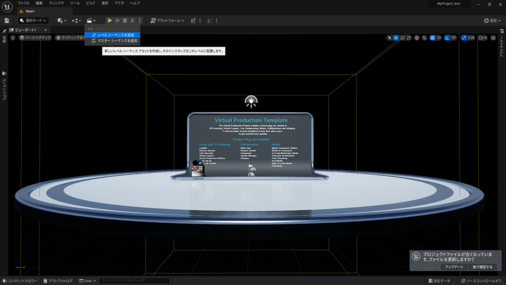Click the Save current level icon
The height and width of the screenshot is (285, 506).
point(6,20)
